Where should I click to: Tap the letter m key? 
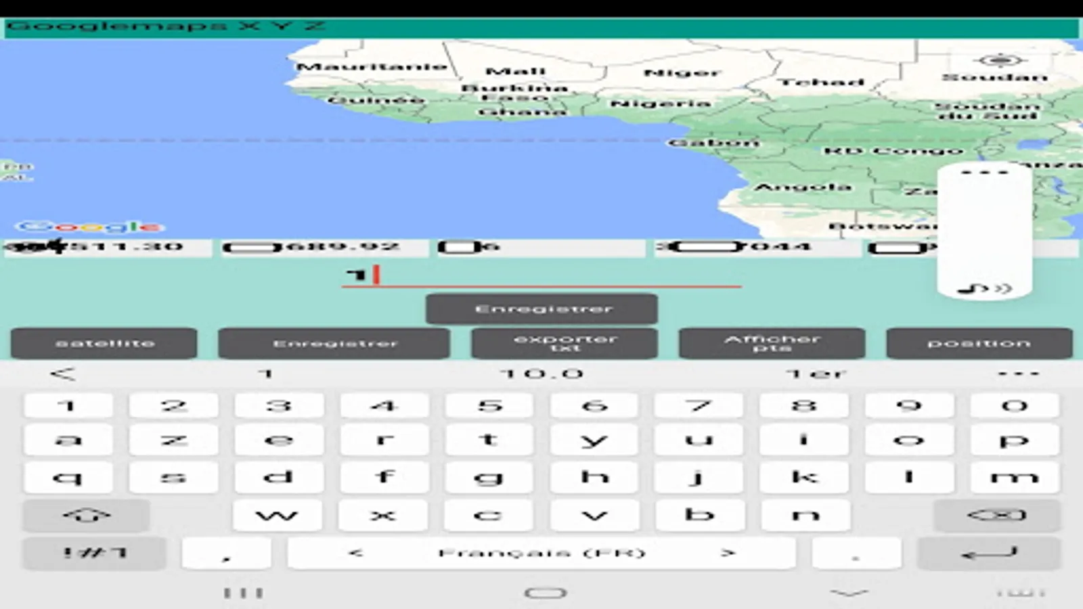click(1015, 478)
